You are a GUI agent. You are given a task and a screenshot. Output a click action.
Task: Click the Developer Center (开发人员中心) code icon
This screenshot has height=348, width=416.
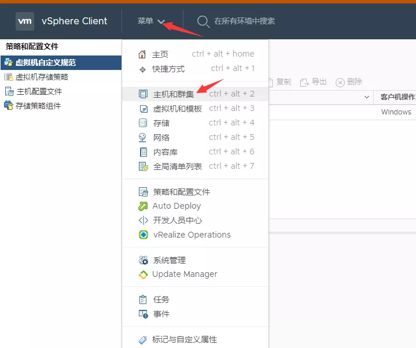(x=143, y=220)
